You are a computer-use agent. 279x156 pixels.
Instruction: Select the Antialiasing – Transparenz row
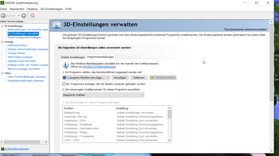click(x=115, y=136)
